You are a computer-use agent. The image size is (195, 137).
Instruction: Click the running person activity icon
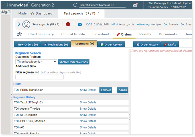19,34
